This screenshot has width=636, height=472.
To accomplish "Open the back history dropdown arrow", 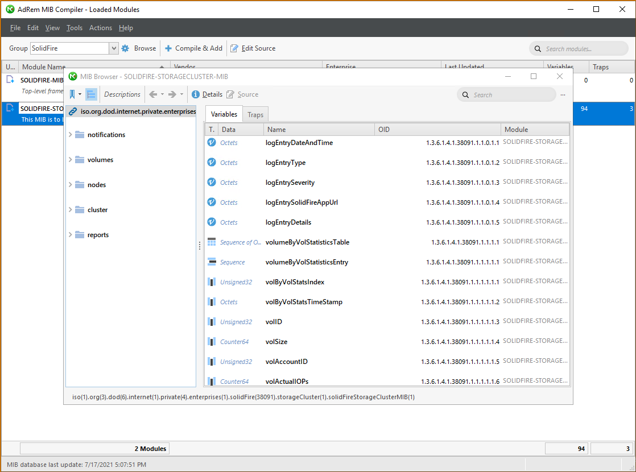I will click(162, 94).
